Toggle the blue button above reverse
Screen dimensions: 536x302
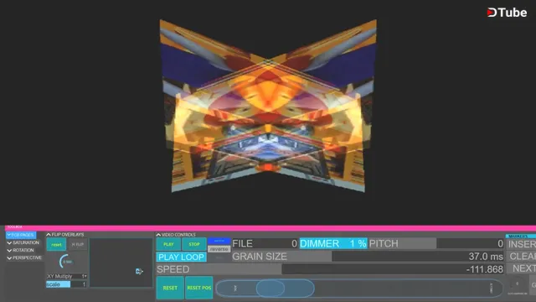pyautogui.click(x=219, y=241)
